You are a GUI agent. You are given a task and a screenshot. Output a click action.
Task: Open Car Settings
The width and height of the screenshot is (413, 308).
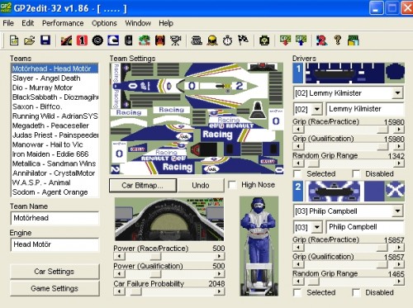(55, 272)
